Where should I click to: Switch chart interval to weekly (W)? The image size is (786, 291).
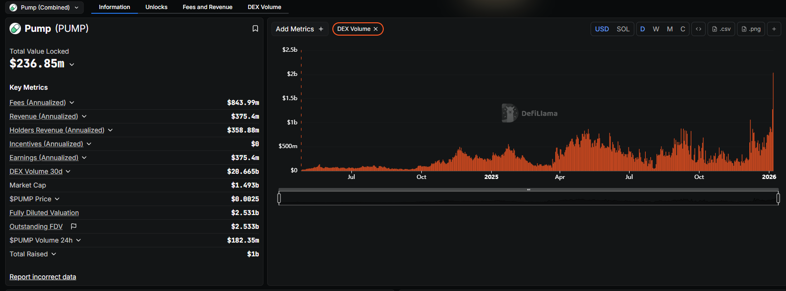[x=656, y=29]
